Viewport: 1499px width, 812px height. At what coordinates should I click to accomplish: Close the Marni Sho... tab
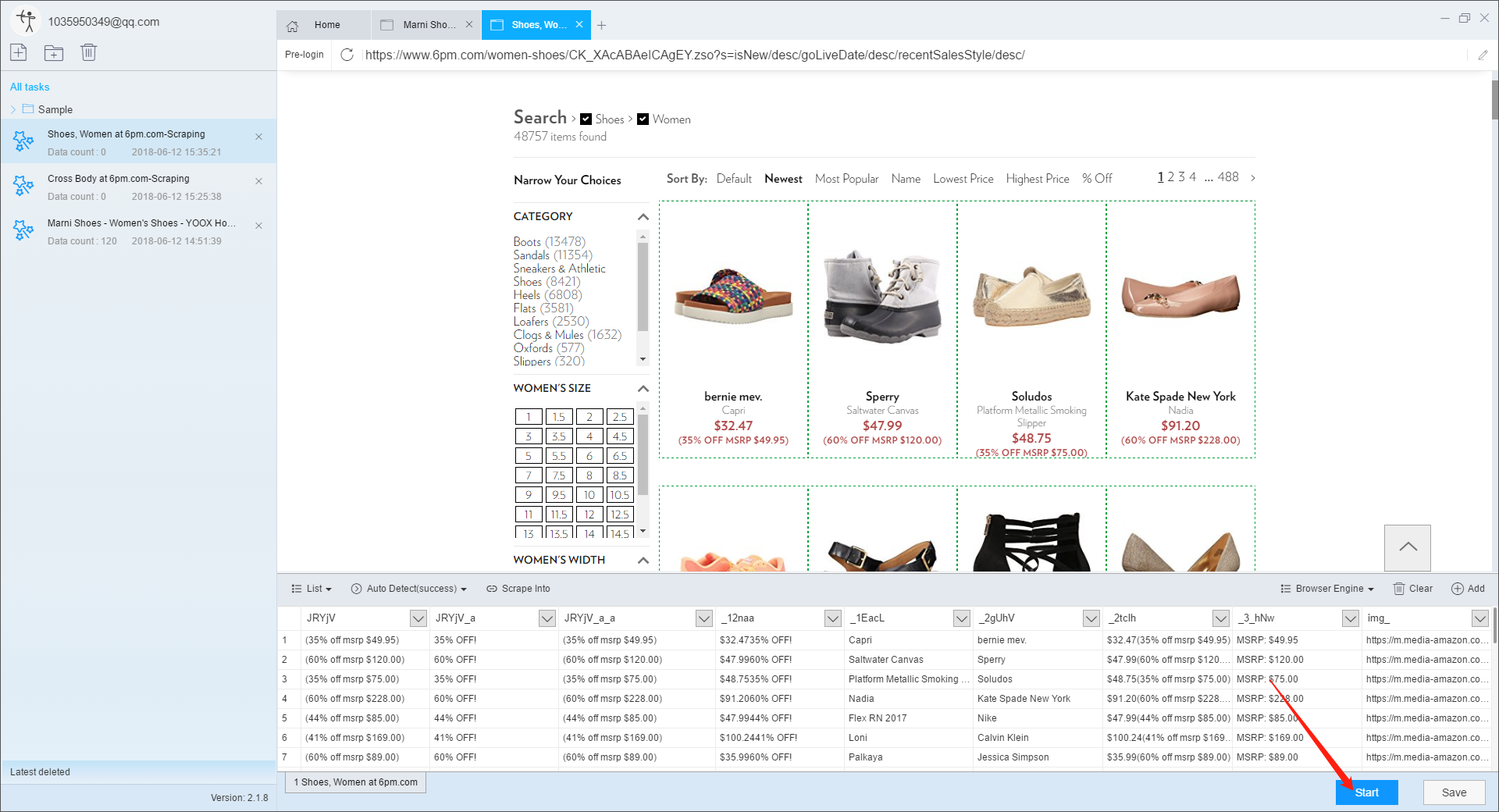point(469,24)
